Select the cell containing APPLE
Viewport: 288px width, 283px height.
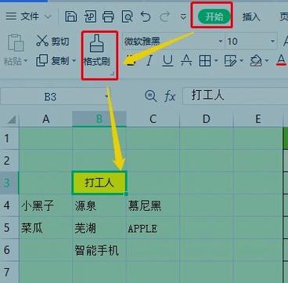tap(153, 227)
